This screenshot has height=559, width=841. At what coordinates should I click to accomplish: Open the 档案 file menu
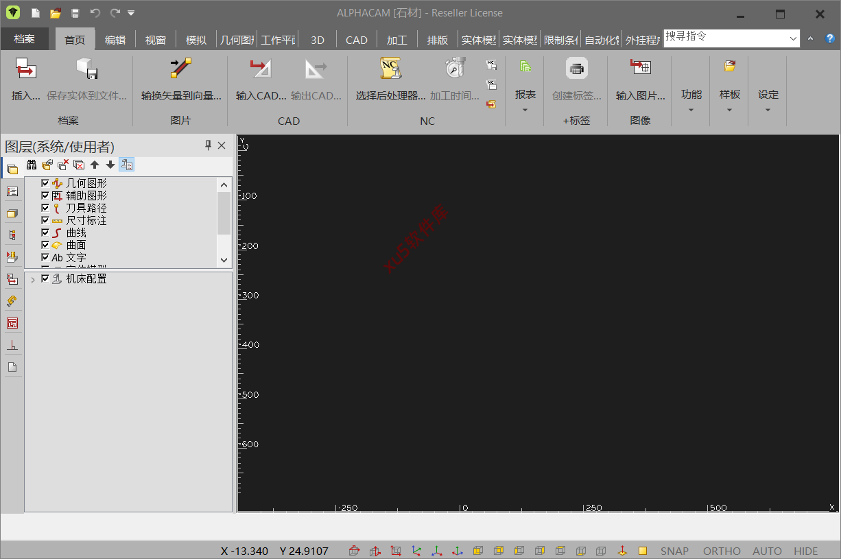tap(24, 39)
